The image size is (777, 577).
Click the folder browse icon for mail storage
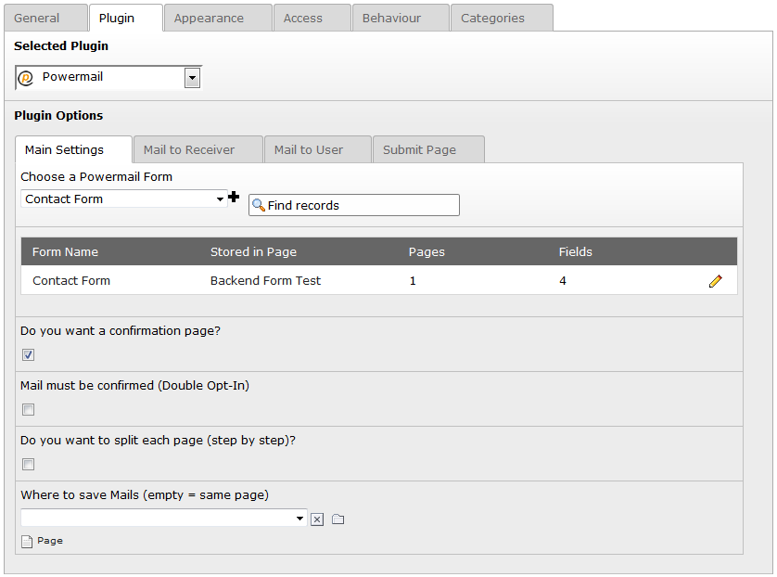(x=338, y=519)
